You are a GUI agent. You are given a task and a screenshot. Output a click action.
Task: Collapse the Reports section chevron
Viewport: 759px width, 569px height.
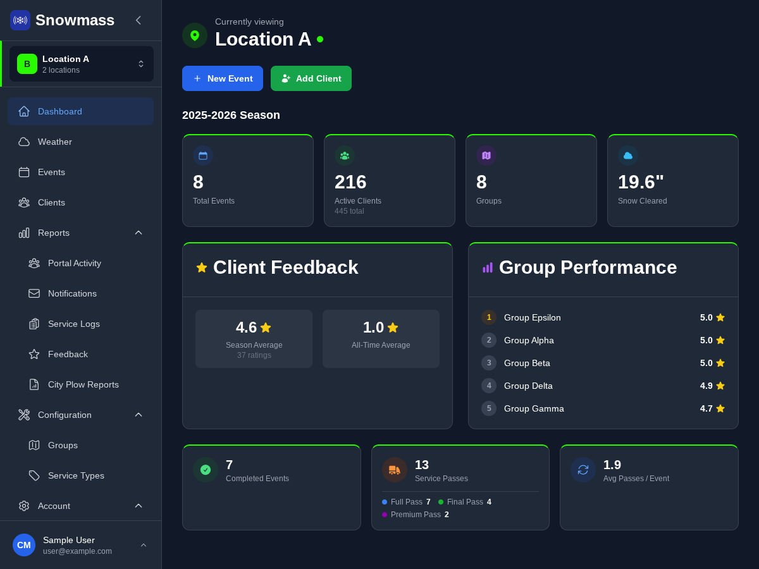tap(139, 233)
